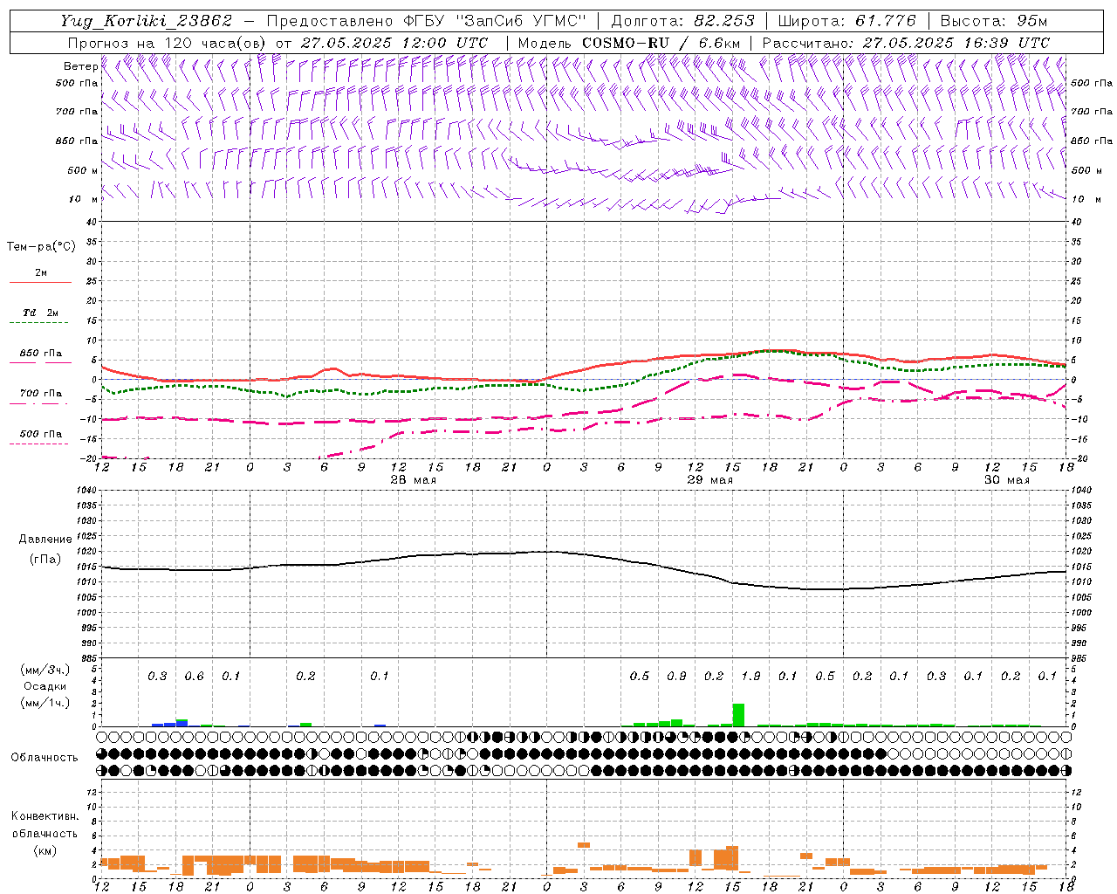Click computed time Рассчитано: 27.05.2025 16:39 UTC
The height and width of the screenshot is (894, 1117).
pyautogui.click(x=906, y=42)
